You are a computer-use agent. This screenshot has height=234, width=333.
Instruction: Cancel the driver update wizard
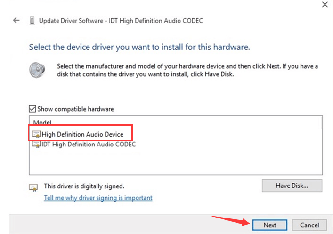click(x=309, y=225)
